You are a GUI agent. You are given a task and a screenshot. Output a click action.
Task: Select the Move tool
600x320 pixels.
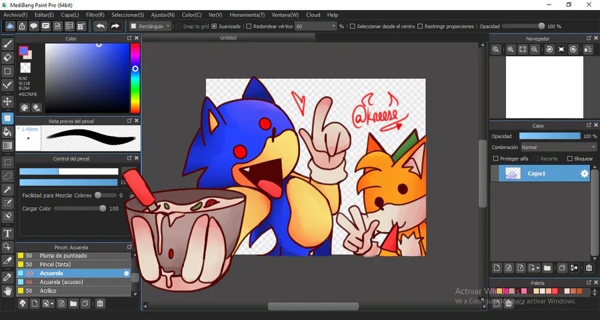point(7,101)
